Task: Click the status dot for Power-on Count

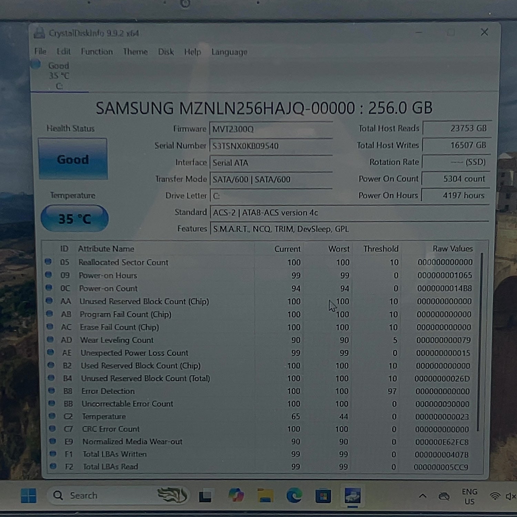Action: coord(49,288)
